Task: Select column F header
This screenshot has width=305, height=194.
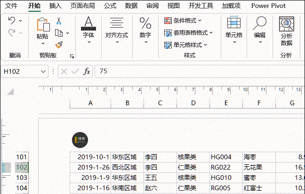Action: tap(259, 103)
